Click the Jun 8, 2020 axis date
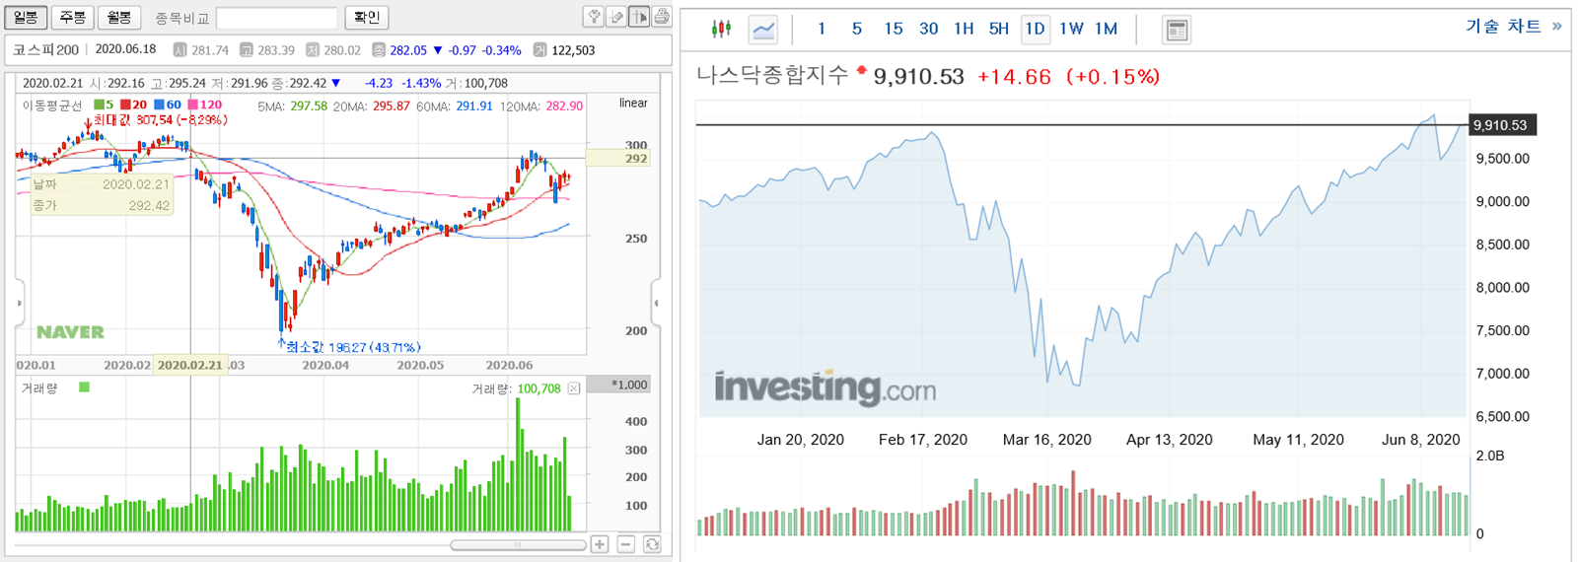Screen dimensions: 1578x562 pyautogui.click(x=1420, y=440)
